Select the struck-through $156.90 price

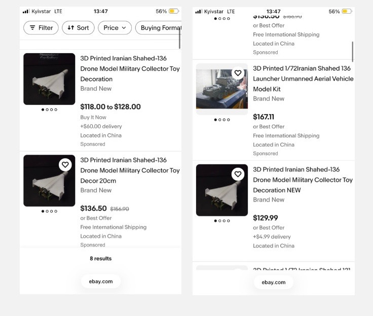tap(120, 209)
